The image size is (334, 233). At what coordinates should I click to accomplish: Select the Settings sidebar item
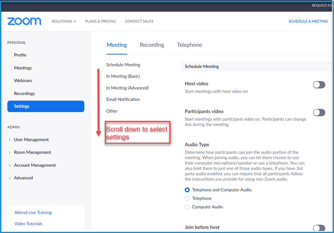[46, 106]
